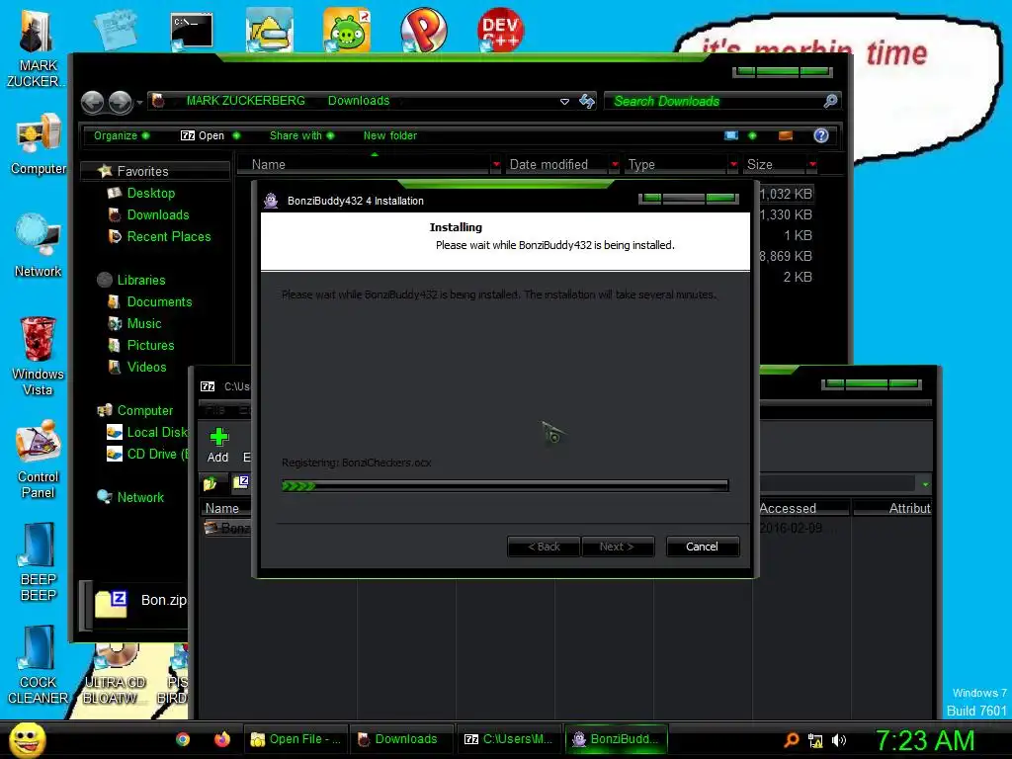
Task: Click the Search Downloads field
Action: click(722, 102)
